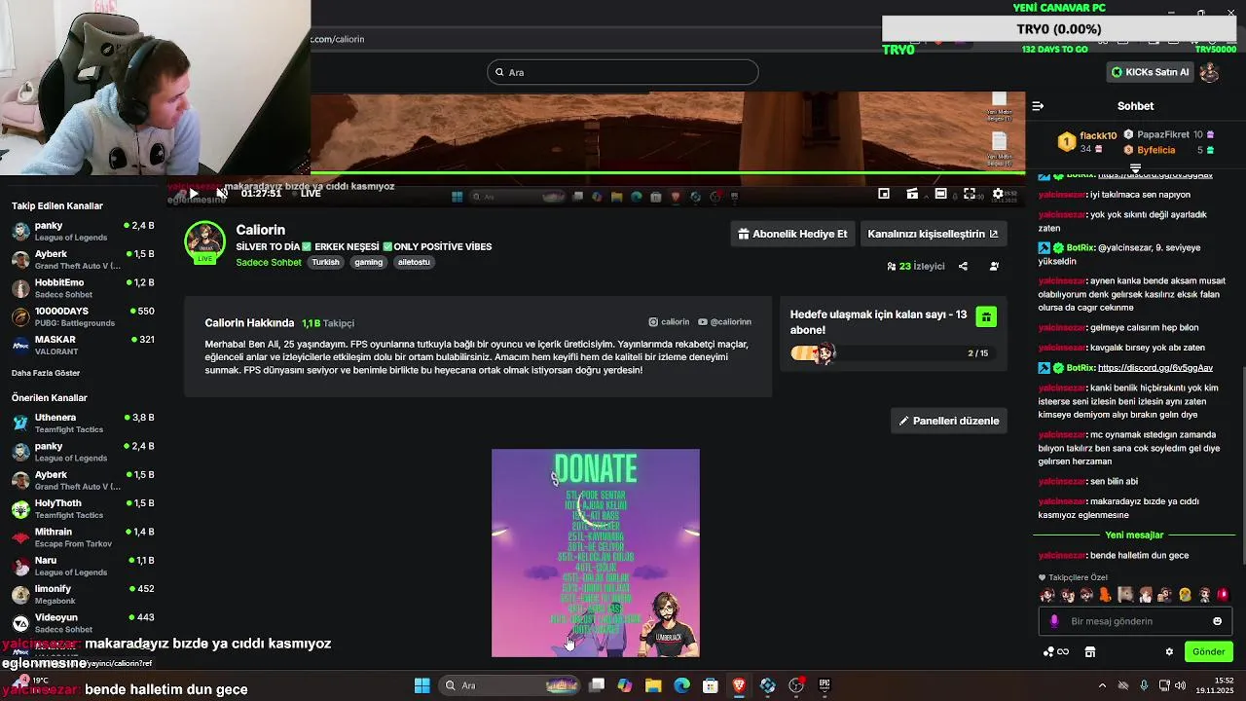Image resolution: width=1246 pixels, height=701 pixels.
Task: Open panky followed channel
Action: [83, 231]
